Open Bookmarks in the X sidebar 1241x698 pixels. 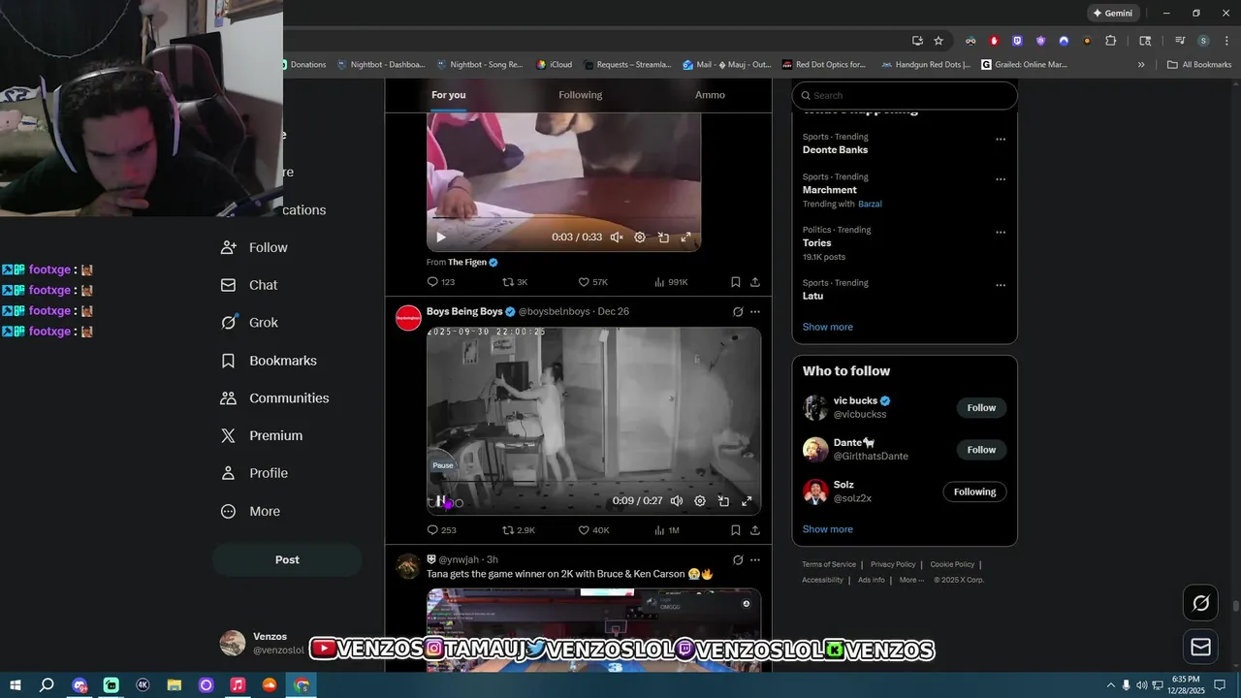click(x=270, y=361)
